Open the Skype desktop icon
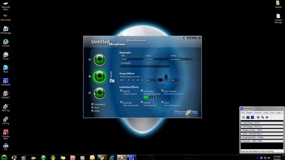285x160 pixels. pos(6,69)
